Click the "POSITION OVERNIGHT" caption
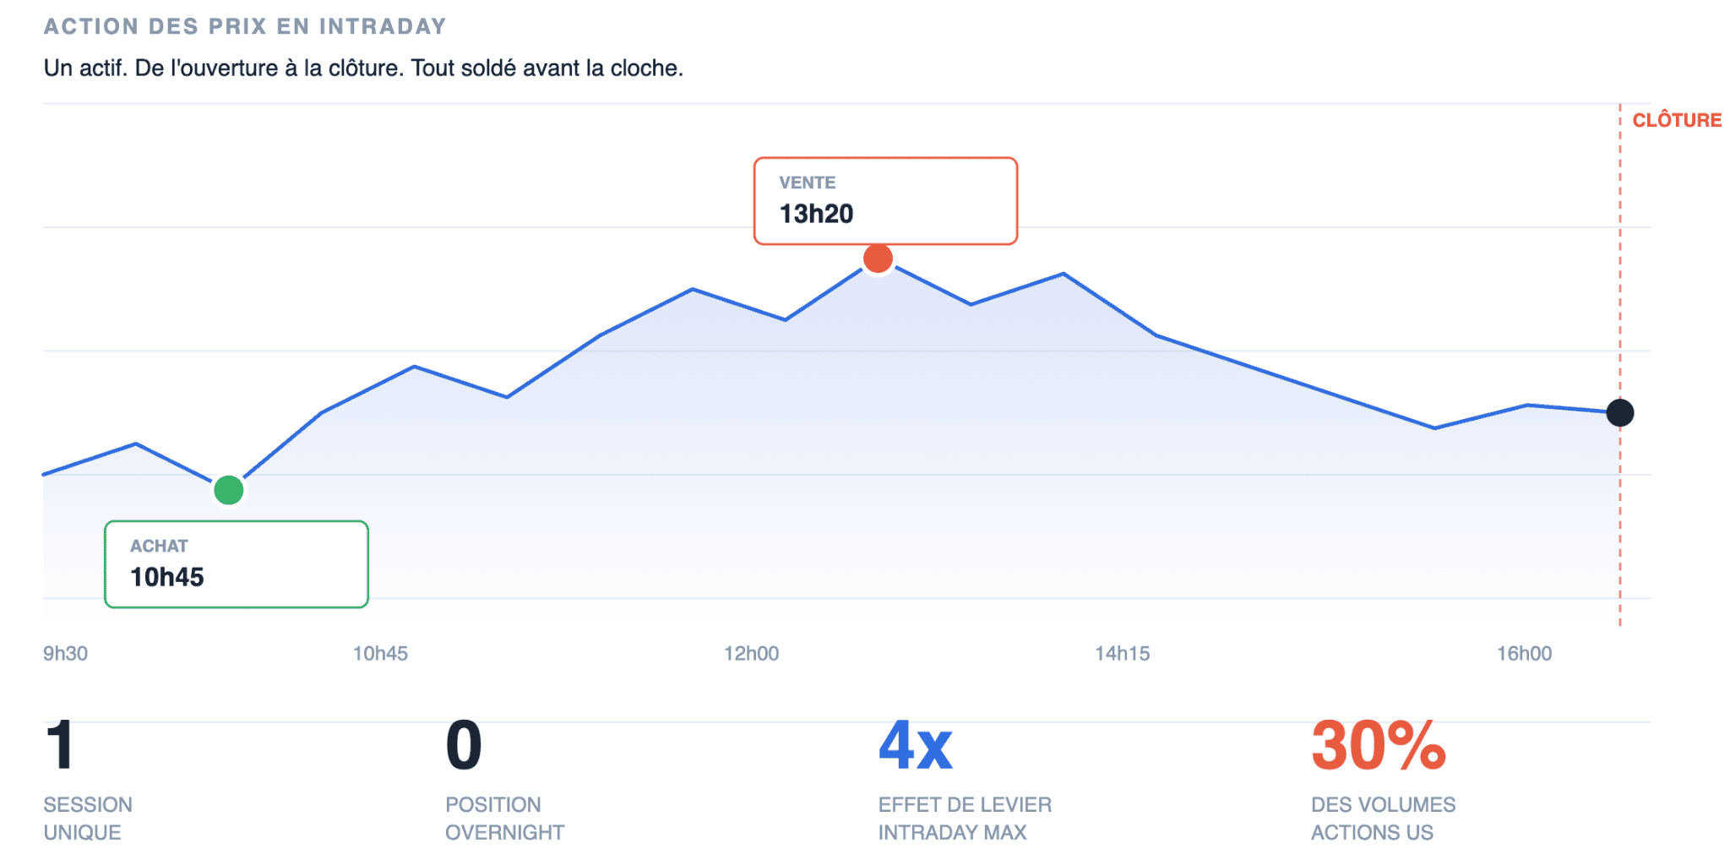 point(504,818)
